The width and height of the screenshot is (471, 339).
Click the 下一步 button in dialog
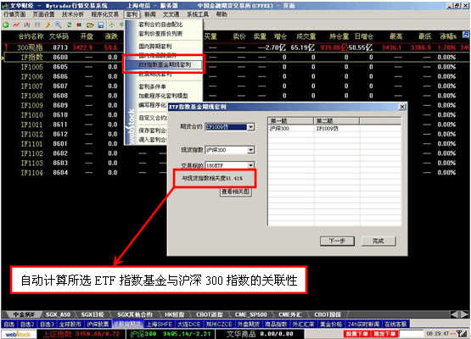pos(337,241)
